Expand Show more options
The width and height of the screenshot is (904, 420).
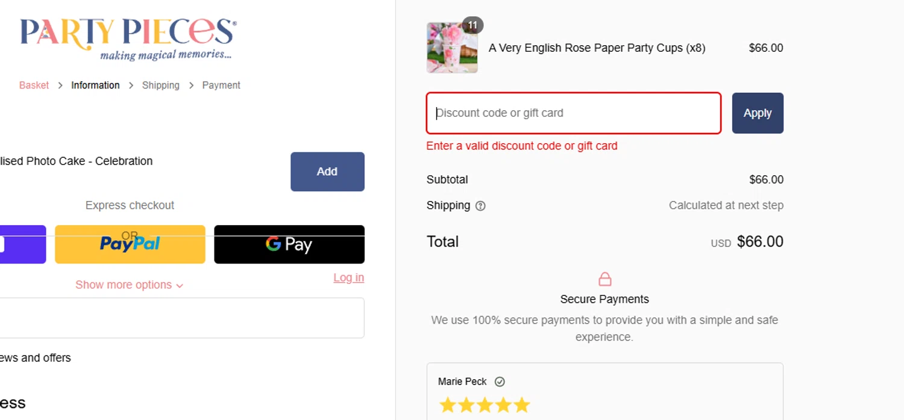pyautogui.click(x=129, y=285)
